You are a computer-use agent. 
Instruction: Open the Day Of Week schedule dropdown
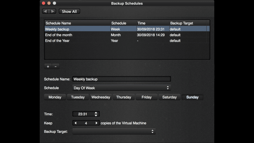[121, 88]
